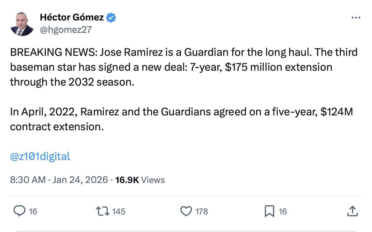Open the @z101digital profile link
Screen dimensions: 372x232
tap(40, 157)
